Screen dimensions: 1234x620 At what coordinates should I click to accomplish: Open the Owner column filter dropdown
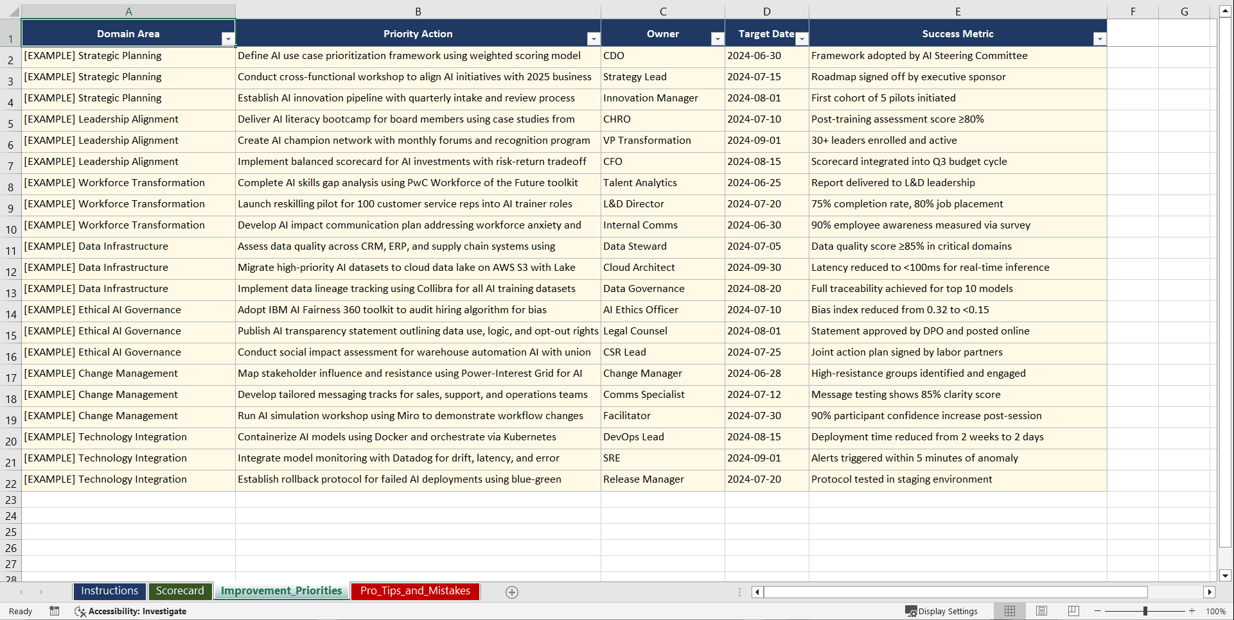pos(718,39)
